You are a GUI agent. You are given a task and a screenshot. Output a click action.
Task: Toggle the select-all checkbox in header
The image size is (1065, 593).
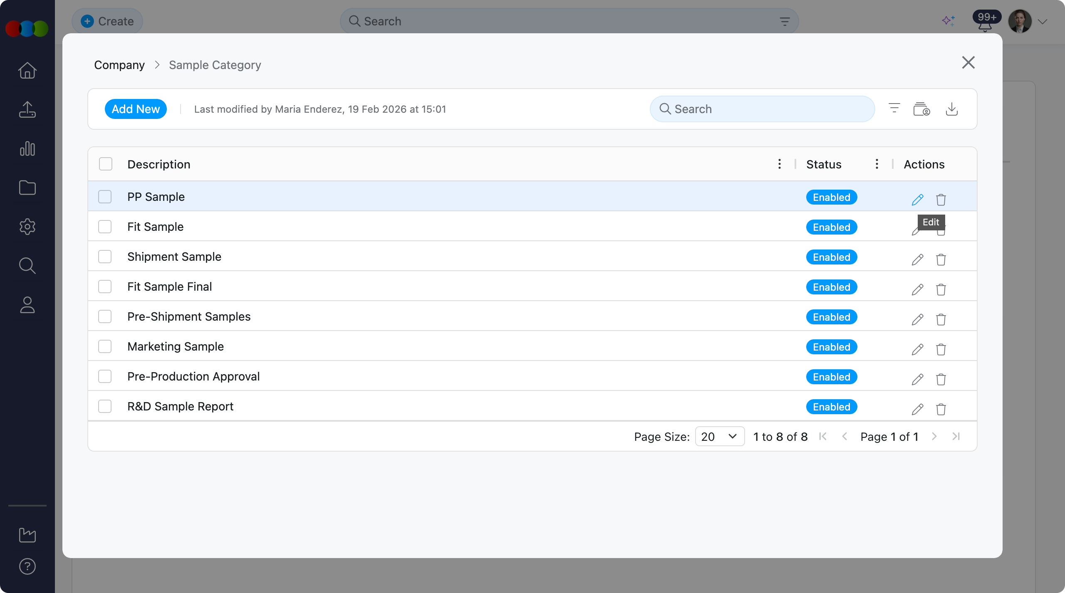(106, 164)
